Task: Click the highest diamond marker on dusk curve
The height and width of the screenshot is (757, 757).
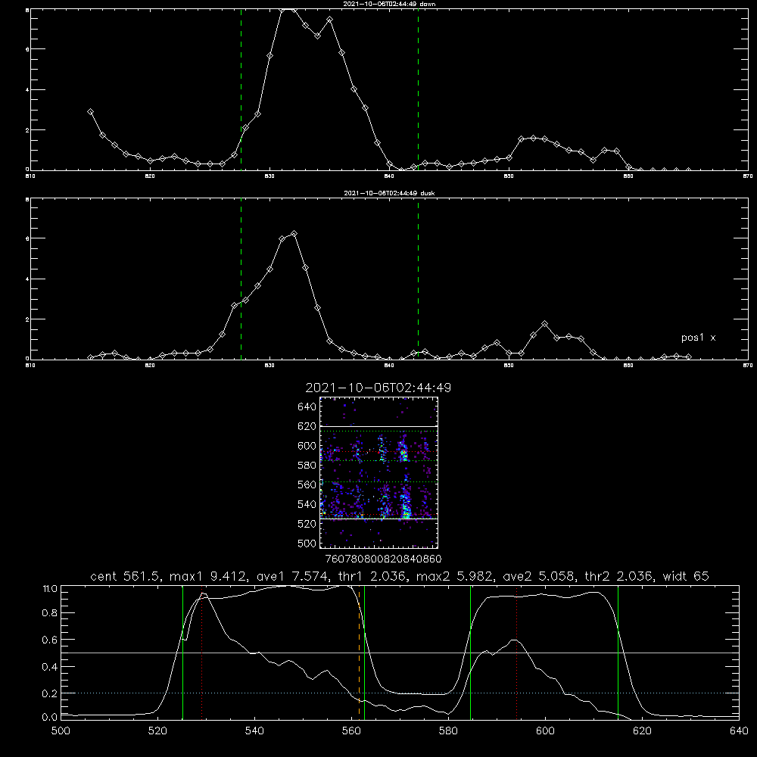Action: [x=294, y=234]
